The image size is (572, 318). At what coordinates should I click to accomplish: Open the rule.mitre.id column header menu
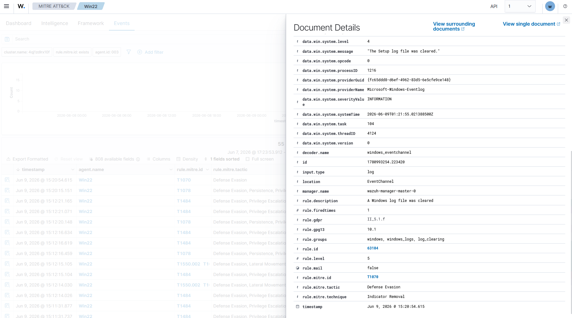(207, 169)
